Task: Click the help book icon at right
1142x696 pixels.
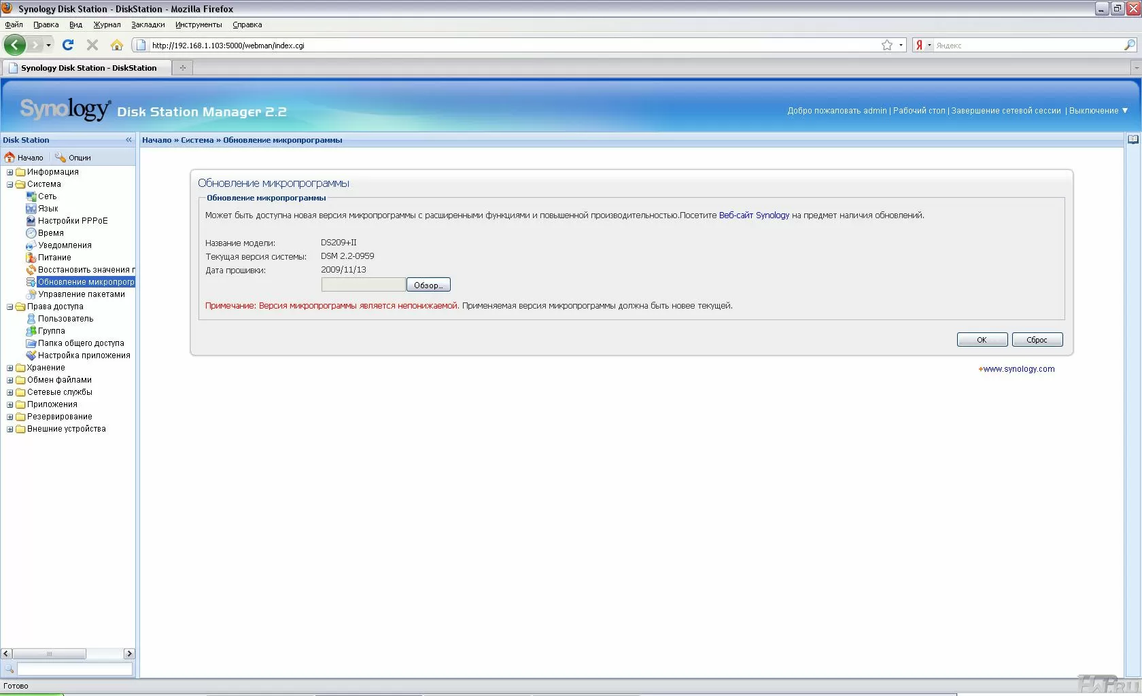Action: click(x=1132, y=139)
